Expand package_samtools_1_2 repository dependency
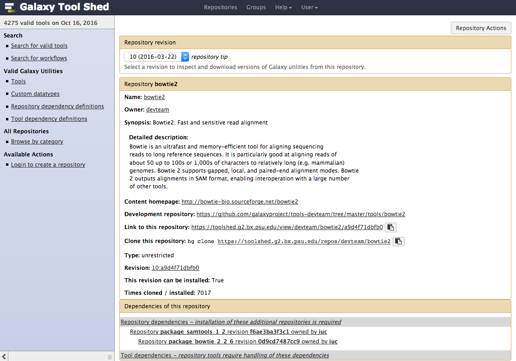Image resolution: width=516 pixels, height=361 pixels. tap(228, 332)
